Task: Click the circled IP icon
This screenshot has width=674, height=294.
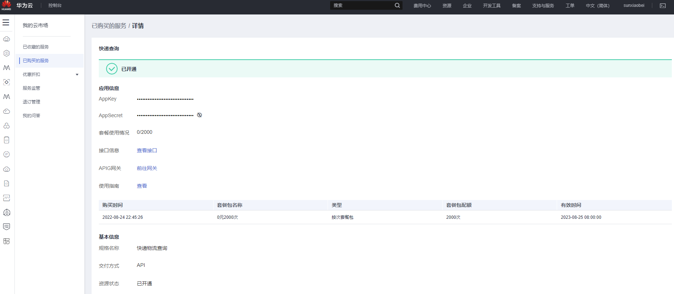Action: pos(7,154)
